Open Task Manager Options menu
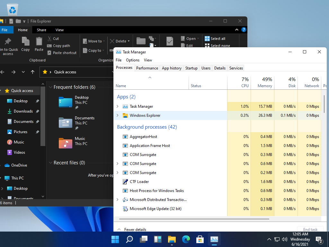329x247 pixels. (x=133, y=60)
